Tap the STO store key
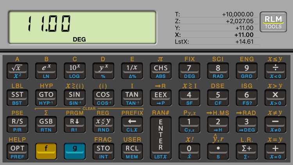 click(103, 151)
